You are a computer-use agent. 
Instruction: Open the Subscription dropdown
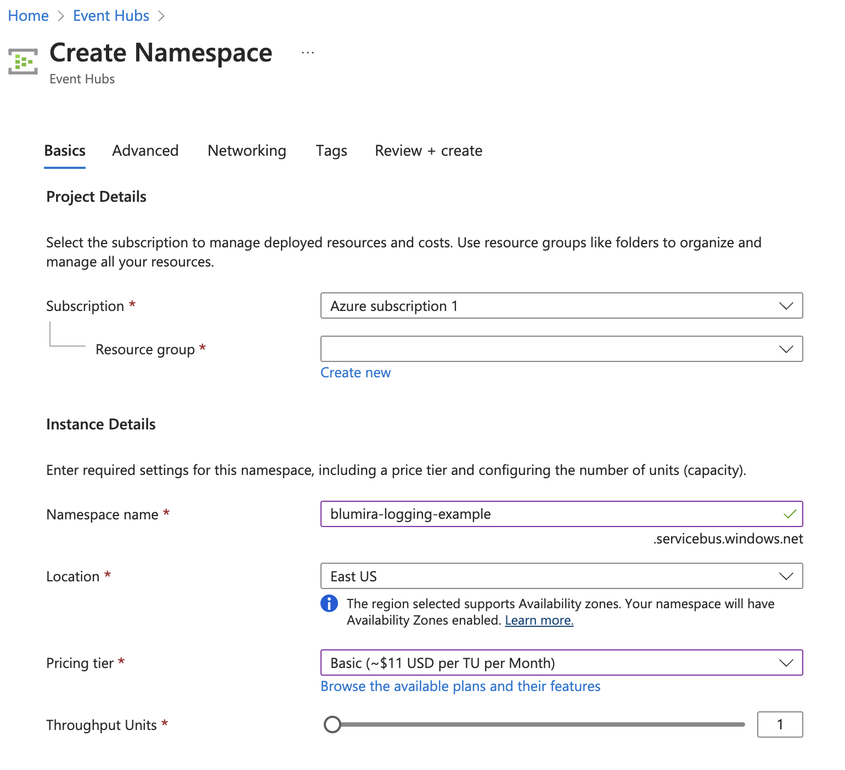(x=561, y=305)
